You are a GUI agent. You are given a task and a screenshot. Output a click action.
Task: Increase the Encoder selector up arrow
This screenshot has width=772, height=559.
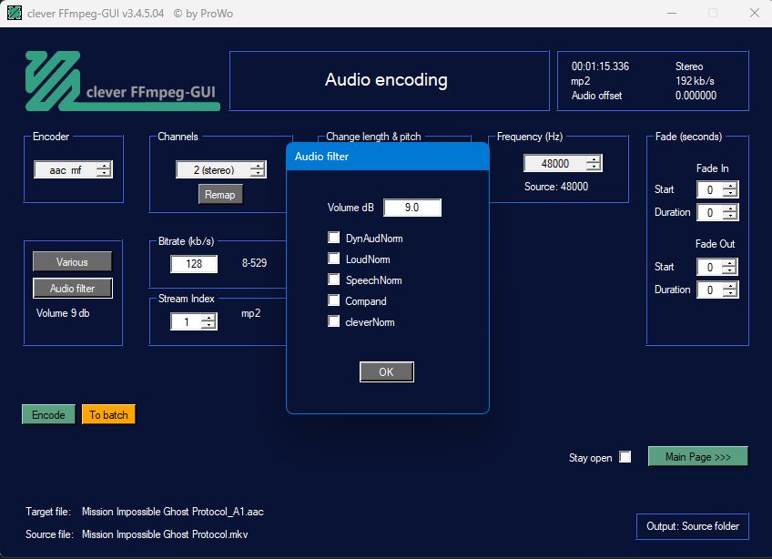point(104,166)
